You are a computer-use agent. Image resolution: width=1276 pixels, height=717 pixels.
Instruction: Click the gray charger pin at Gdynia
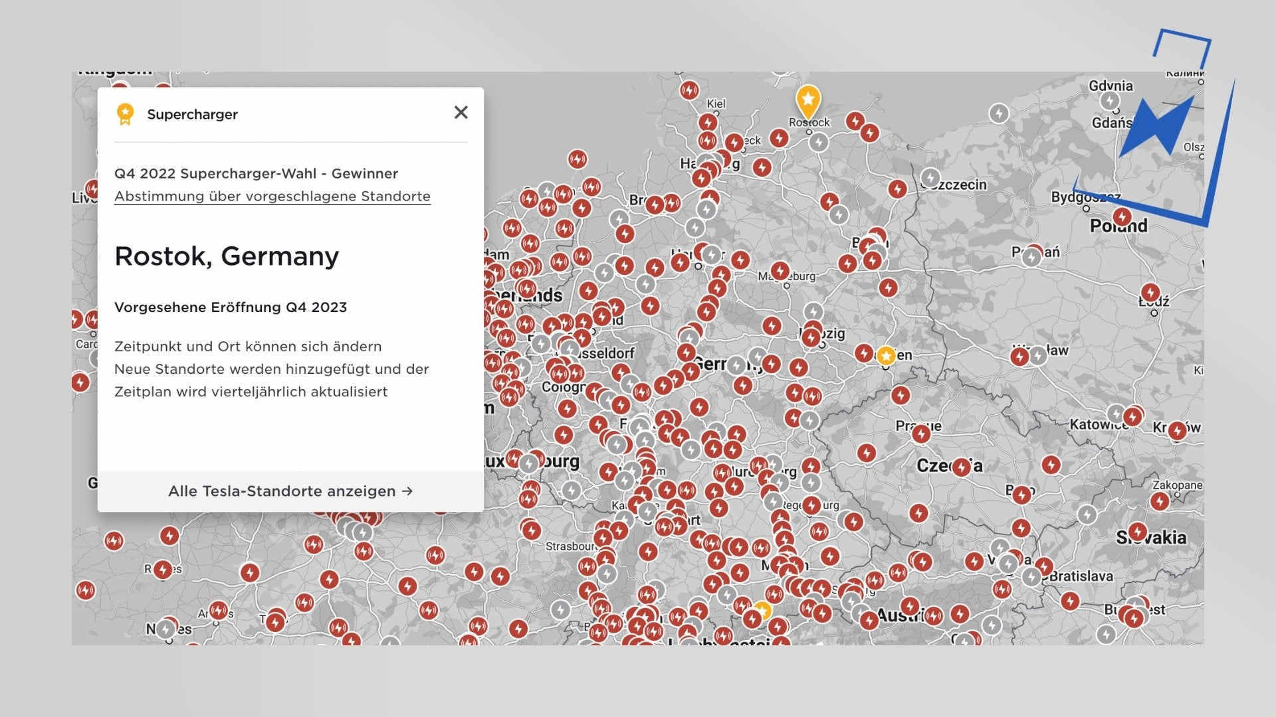pos(1109,100)
